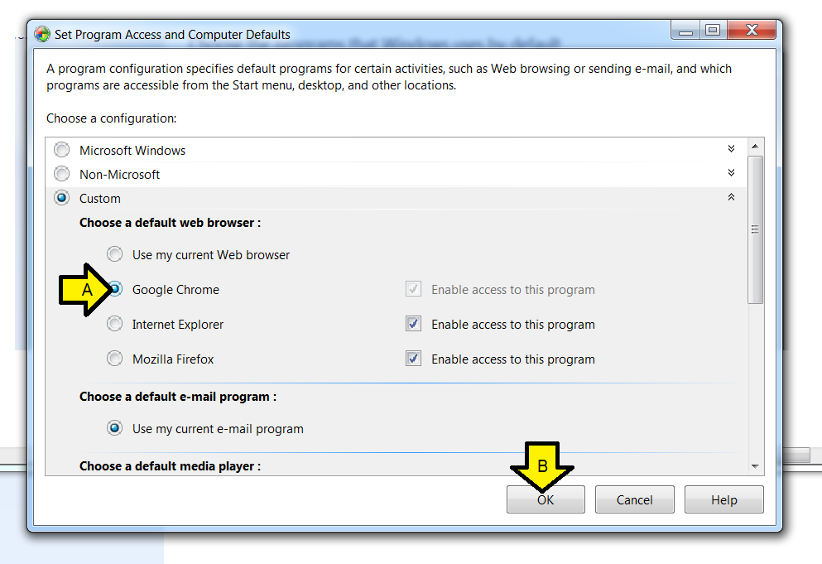Expand the Microsoft Windows configuration chevron
The width and height of the screenshot is (822, 564).
(731, 149)
